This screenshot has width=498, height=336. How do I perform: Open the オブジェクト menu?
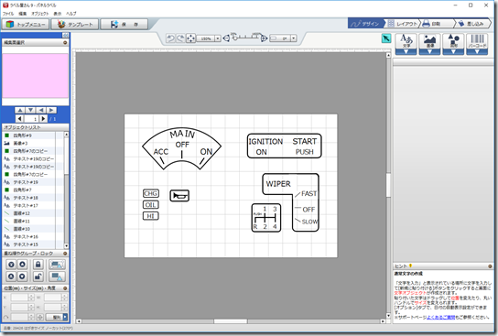pyautogui.click(x=40, y=14)
